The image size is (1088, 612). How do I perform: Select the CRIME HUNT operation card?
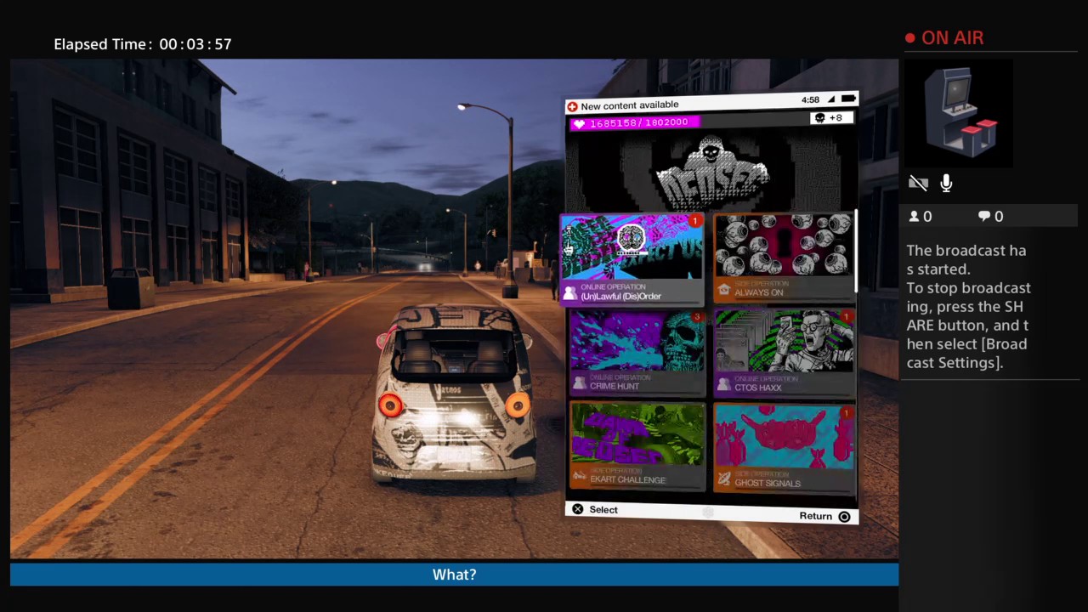637,352
